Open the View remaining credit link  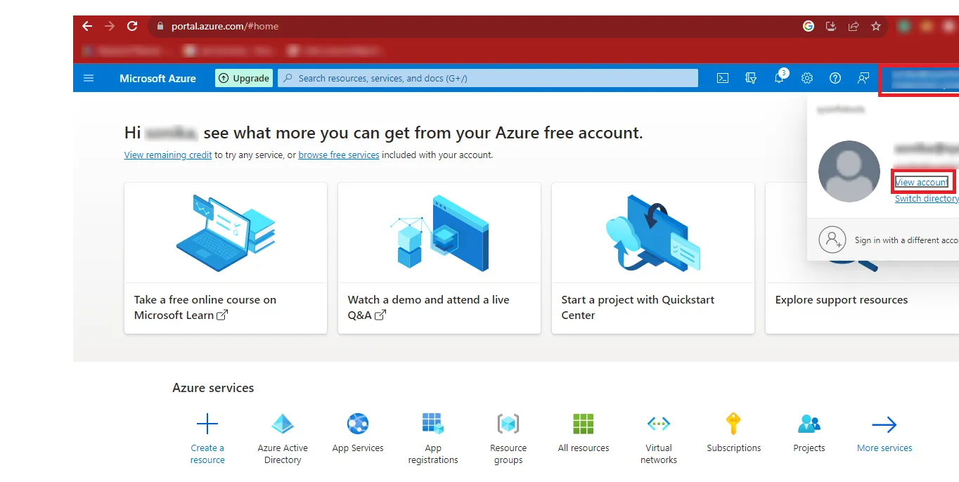pos(168,155)
